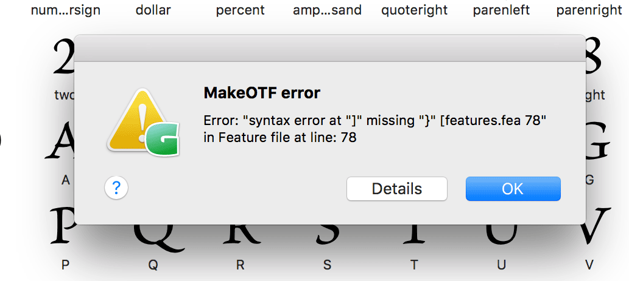Select the amp...sand glyph label
Viewport: 629px width, 281px height.
(328, 10)
